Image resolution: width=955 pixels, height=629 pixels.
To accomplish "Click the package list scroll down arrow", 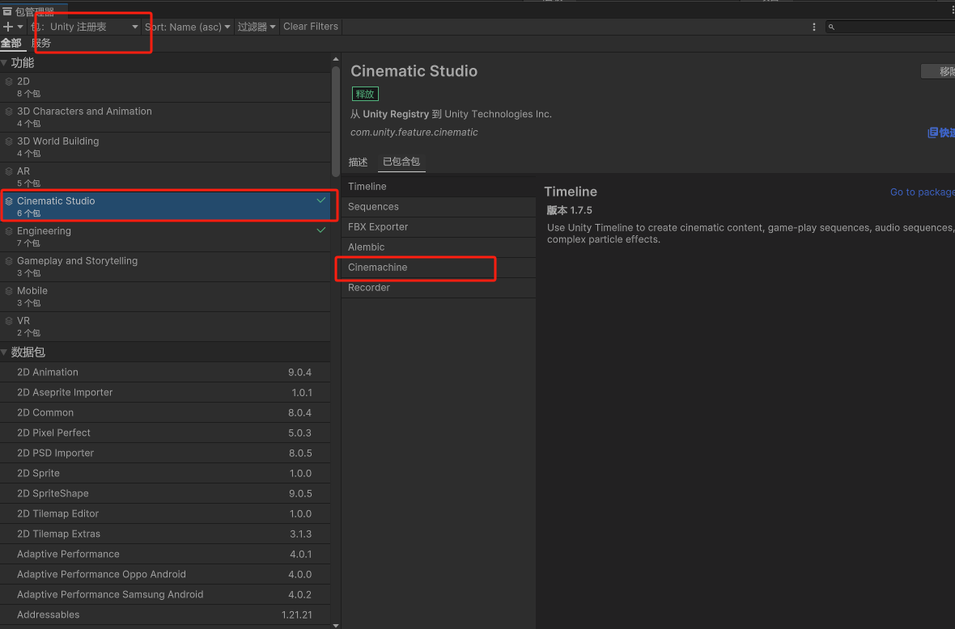I will [336, 625].
